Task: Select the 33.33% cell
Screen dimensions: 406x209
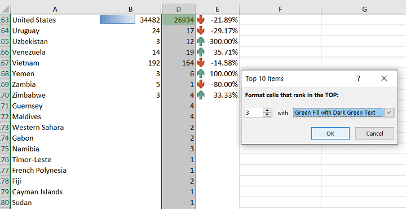Action: [x=218, y=95]
